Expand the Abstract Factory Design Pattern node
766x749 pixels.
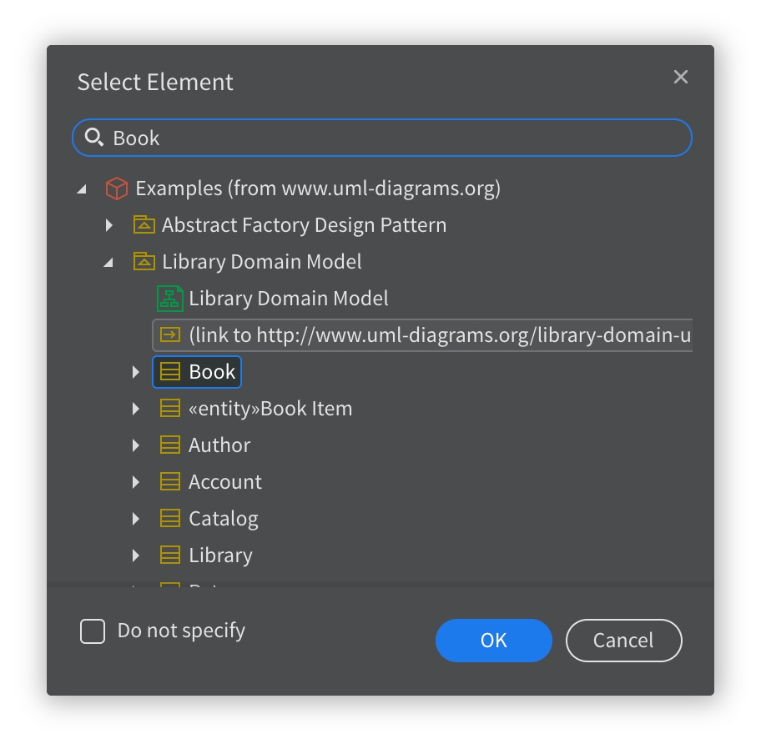108,225
